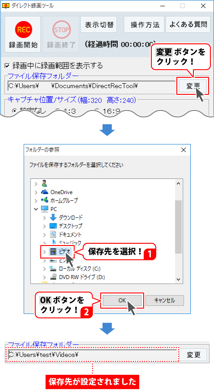The height and width of the screenshot is (390, 214).
Task: Expand the ドキュメント tree node
Action: tap(44, 234)
